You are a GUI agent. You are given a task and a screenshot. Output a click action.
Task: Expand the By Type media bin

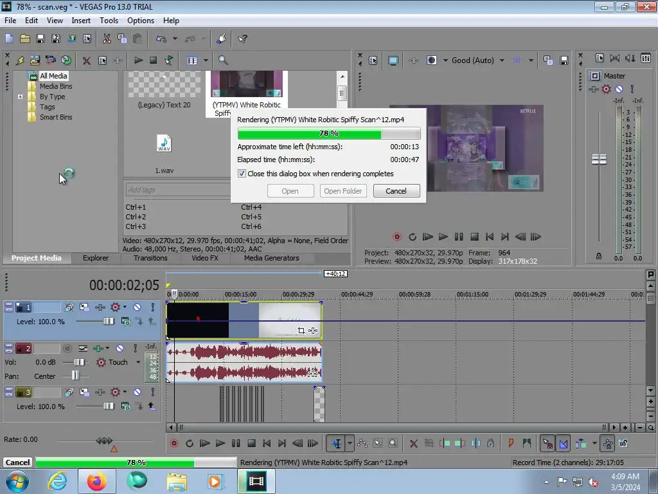pos(20,96)
